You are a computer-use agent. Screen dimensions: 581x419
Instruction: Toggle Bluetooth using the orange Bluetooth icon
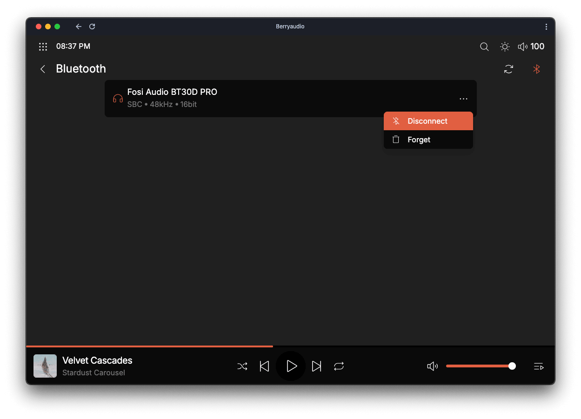click(x=536, y=69)
